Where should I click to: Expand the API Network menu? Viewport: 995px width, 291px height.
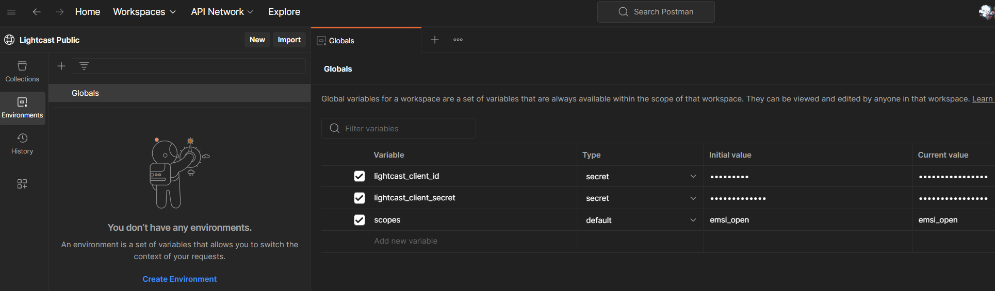(222, 12)
